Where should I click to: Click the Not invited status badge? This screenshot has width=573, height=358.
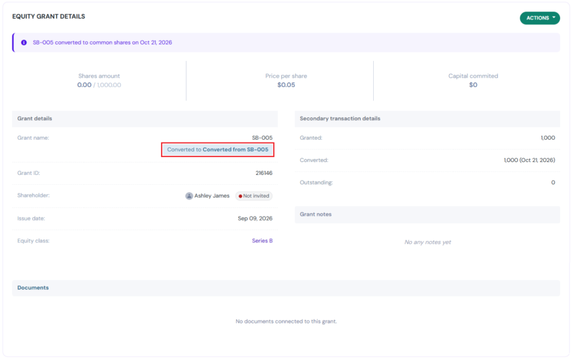pyautogui.click(x=254, y=196)
